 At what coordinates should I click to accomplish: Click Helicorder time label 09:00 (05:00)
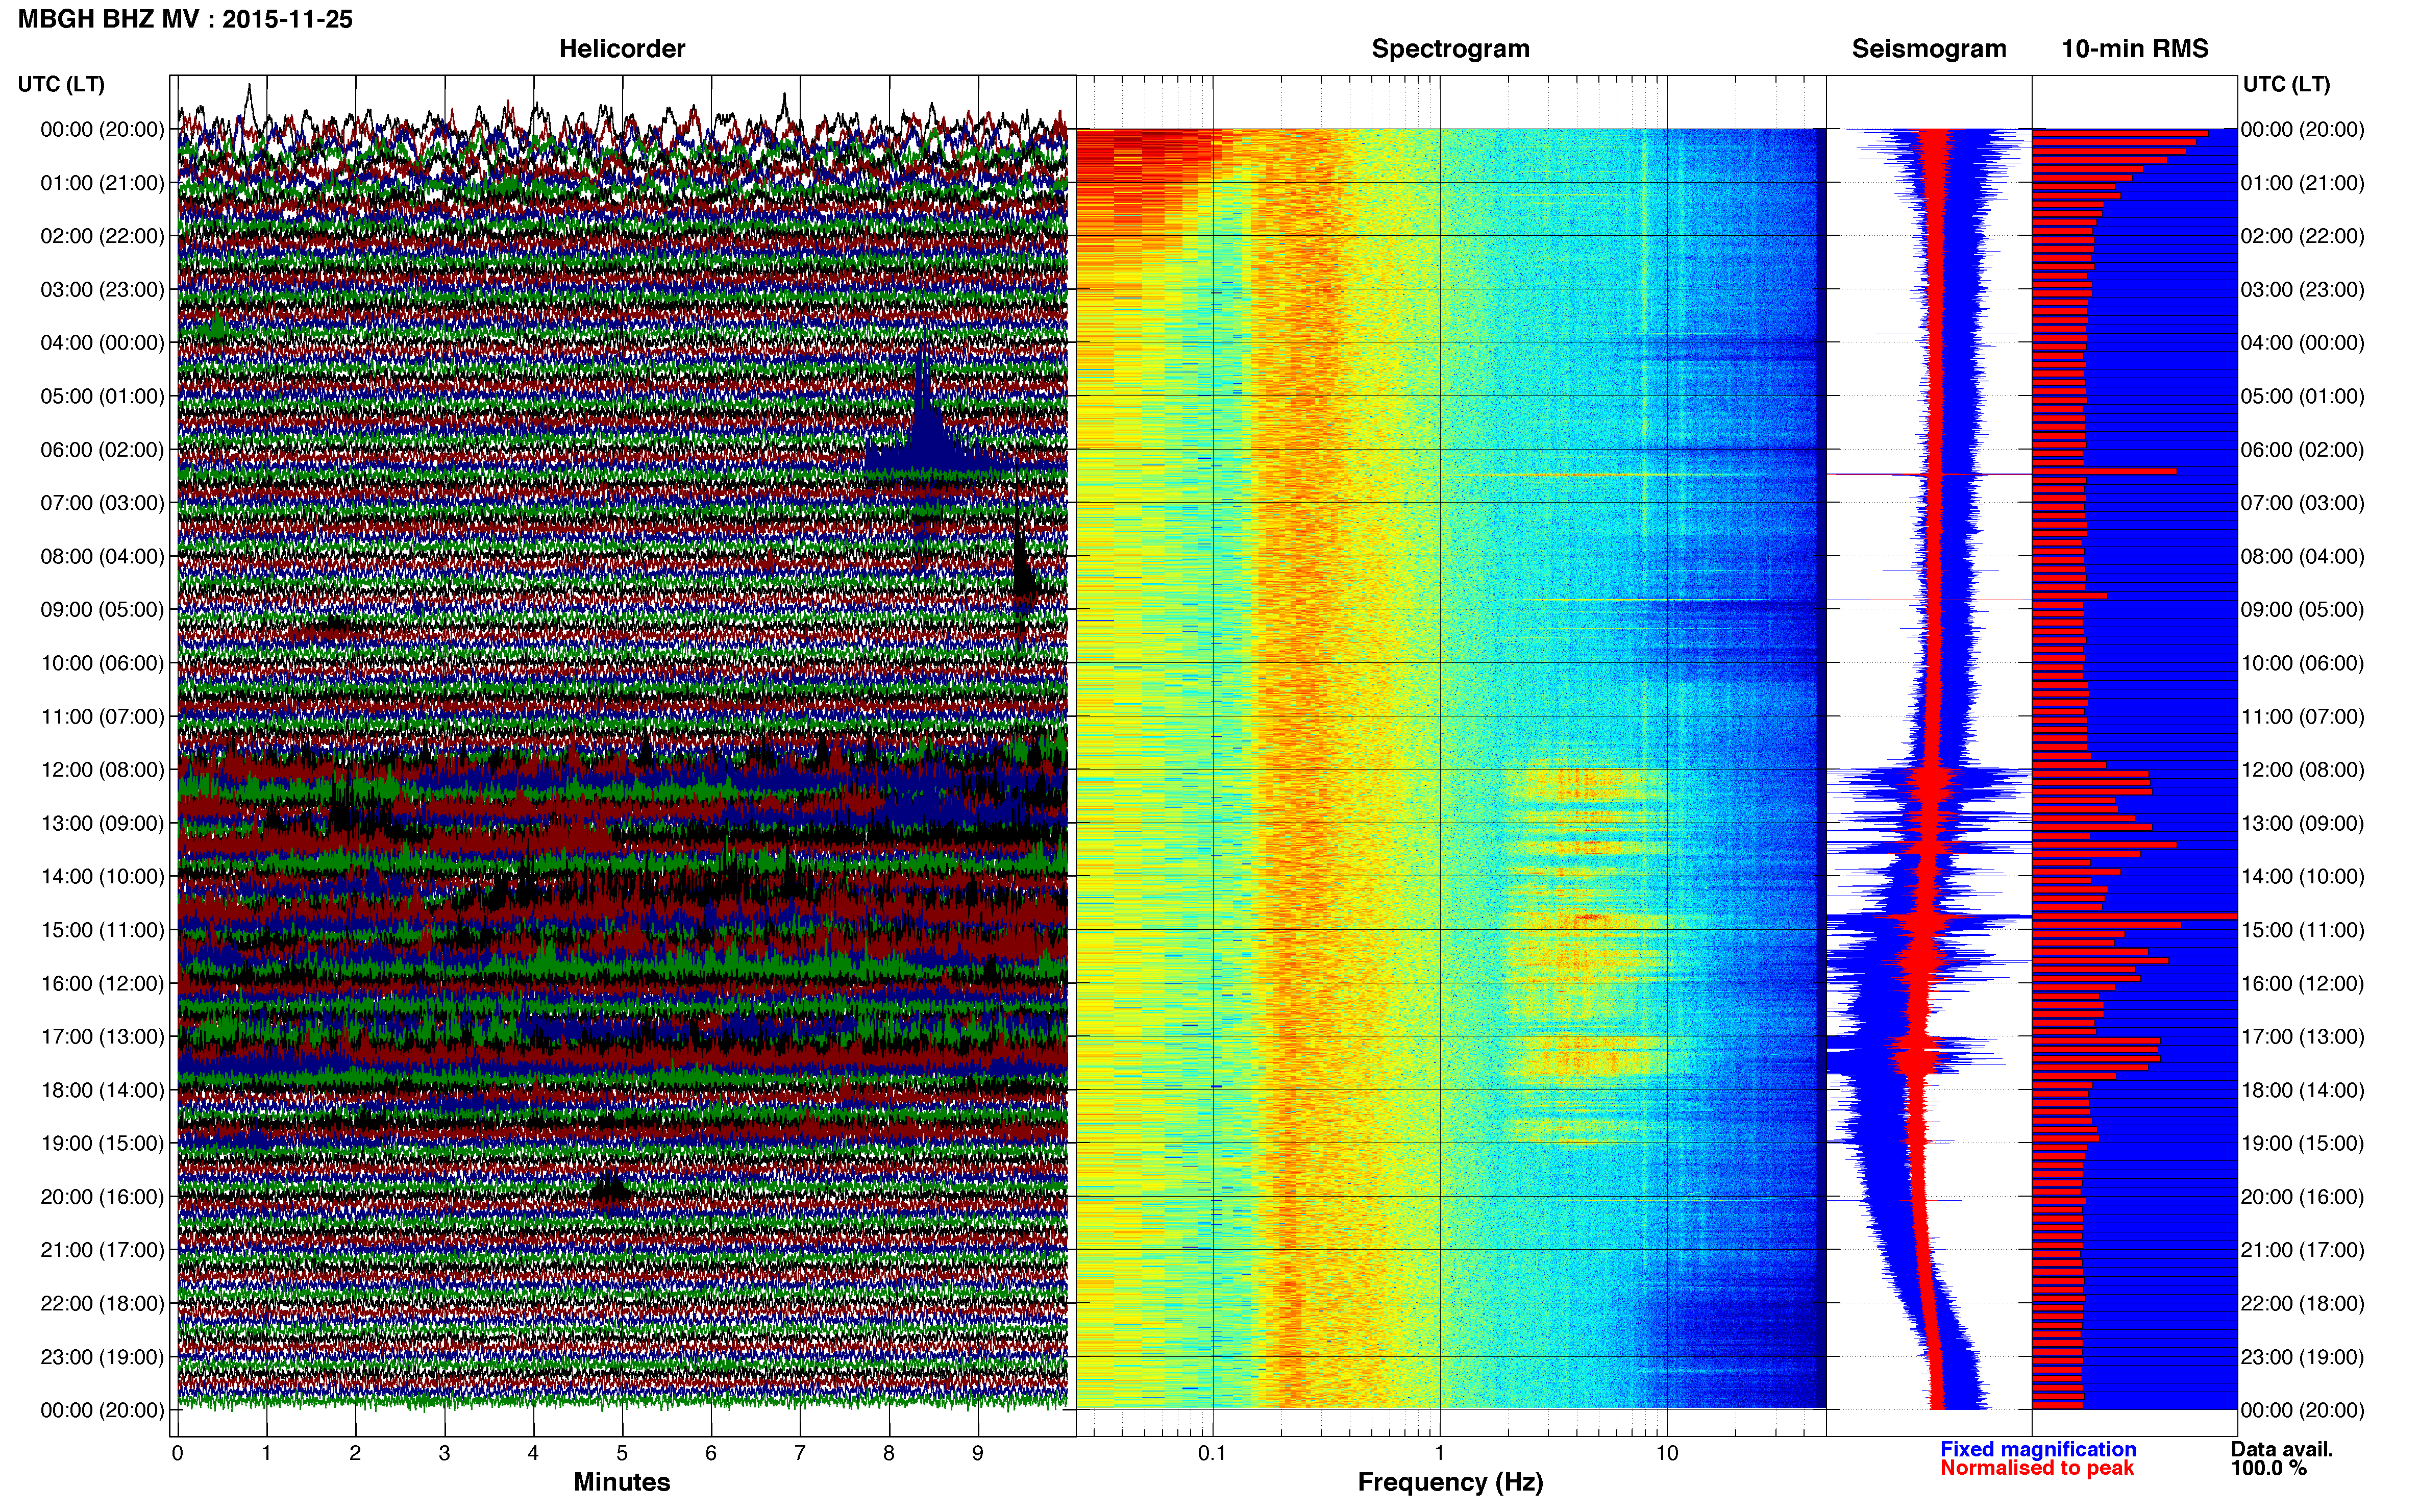click(x=102, y=610)
